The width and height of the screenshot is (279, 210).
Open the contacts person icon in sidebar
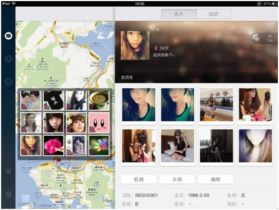click(8, 58)
